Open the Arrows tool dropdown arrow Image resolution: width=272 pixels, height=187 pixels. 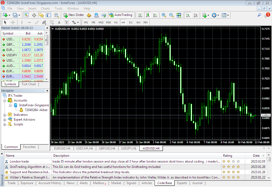(78, 22)
